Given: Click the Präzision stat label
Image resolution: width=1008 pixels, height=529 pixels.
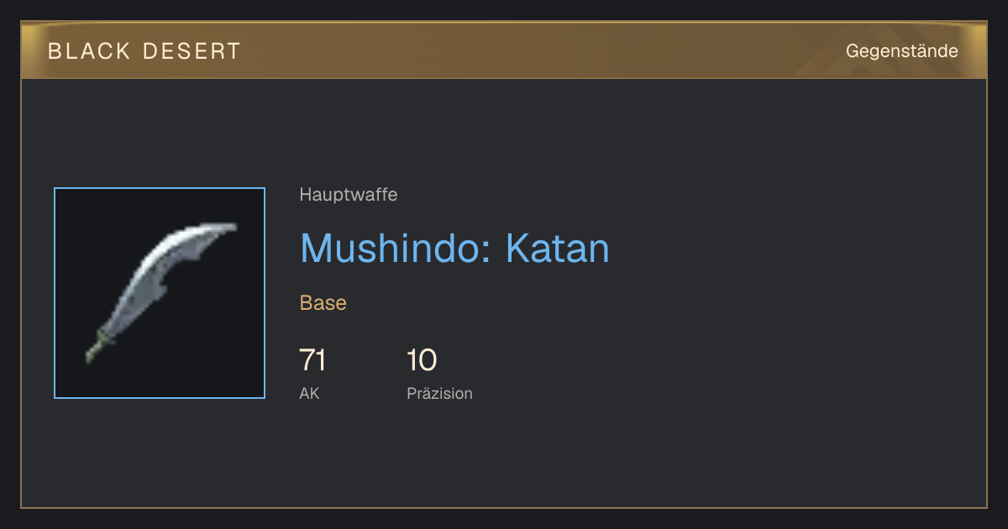Looking at the screenshot, I should 440,393.
